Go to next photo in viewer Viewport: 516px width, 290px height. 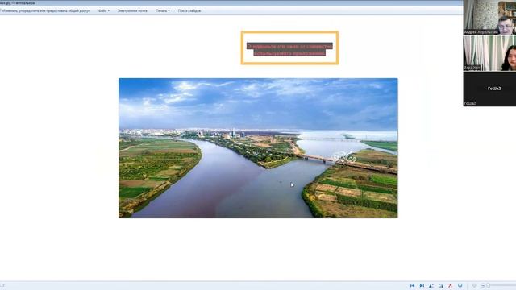422,286
